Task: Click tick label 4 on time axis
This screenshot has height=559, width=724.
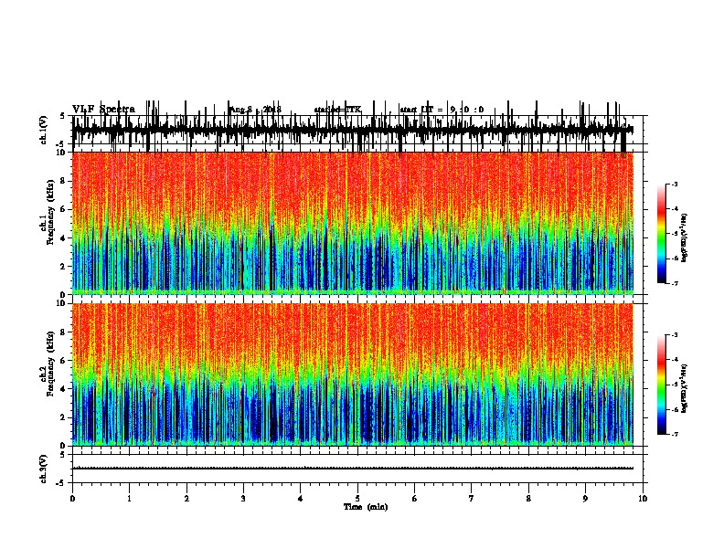Action: [x=301, y=499]
